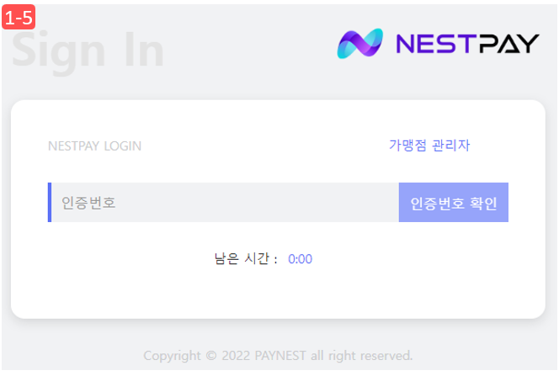Image resolution: width=559 pixels, height=376 pixels.
Task: Click the all right reserved text
Action: tap(362, 355)
